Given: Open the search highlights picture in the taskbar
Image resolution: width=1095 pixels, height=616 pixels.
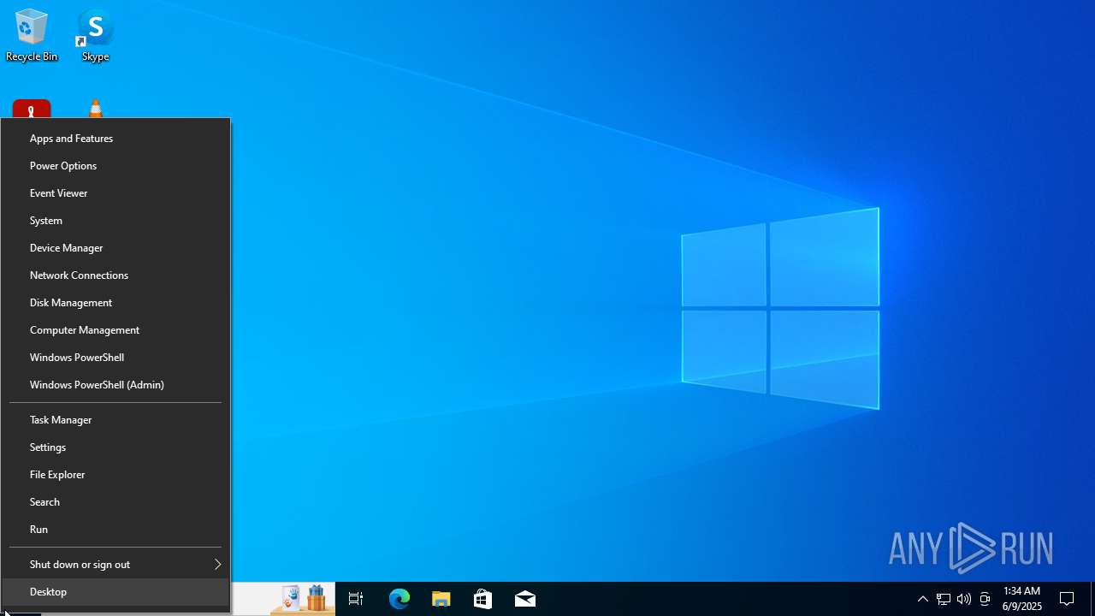Looking at the screenshot, I should click(302, 599).
